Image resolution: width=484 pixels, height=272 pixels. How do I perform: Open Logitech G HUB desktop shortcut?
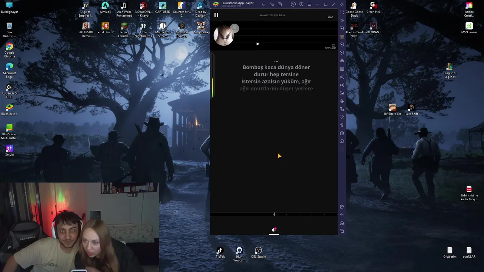tap(9, 91)
